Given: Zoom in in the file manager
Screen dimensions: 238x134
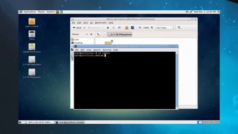Looking at the screenshot, I should [152, 28].
